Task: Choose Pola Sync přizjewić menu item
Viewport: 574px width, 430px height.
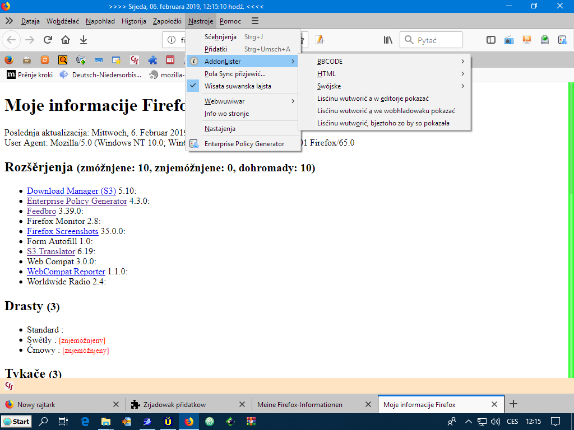Action: tap(243, 74)
